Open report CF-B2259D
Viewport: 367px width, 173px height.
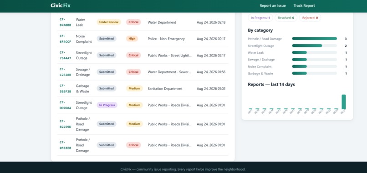click(x=65, y=124)
